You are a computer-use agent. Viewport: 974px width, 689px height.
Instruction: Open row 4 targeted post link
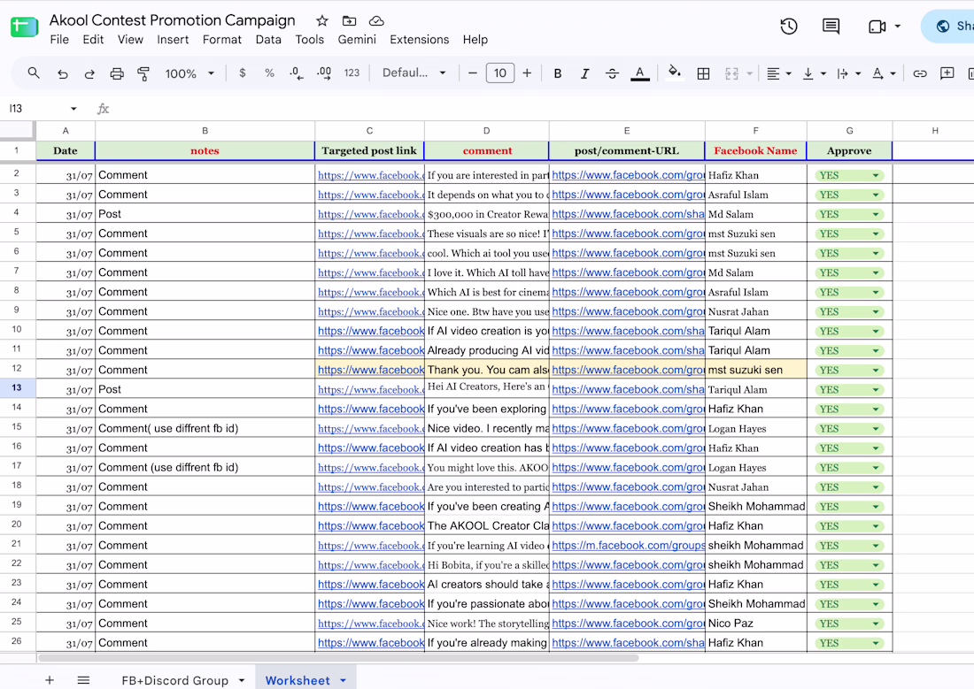[x=371, y=214]
